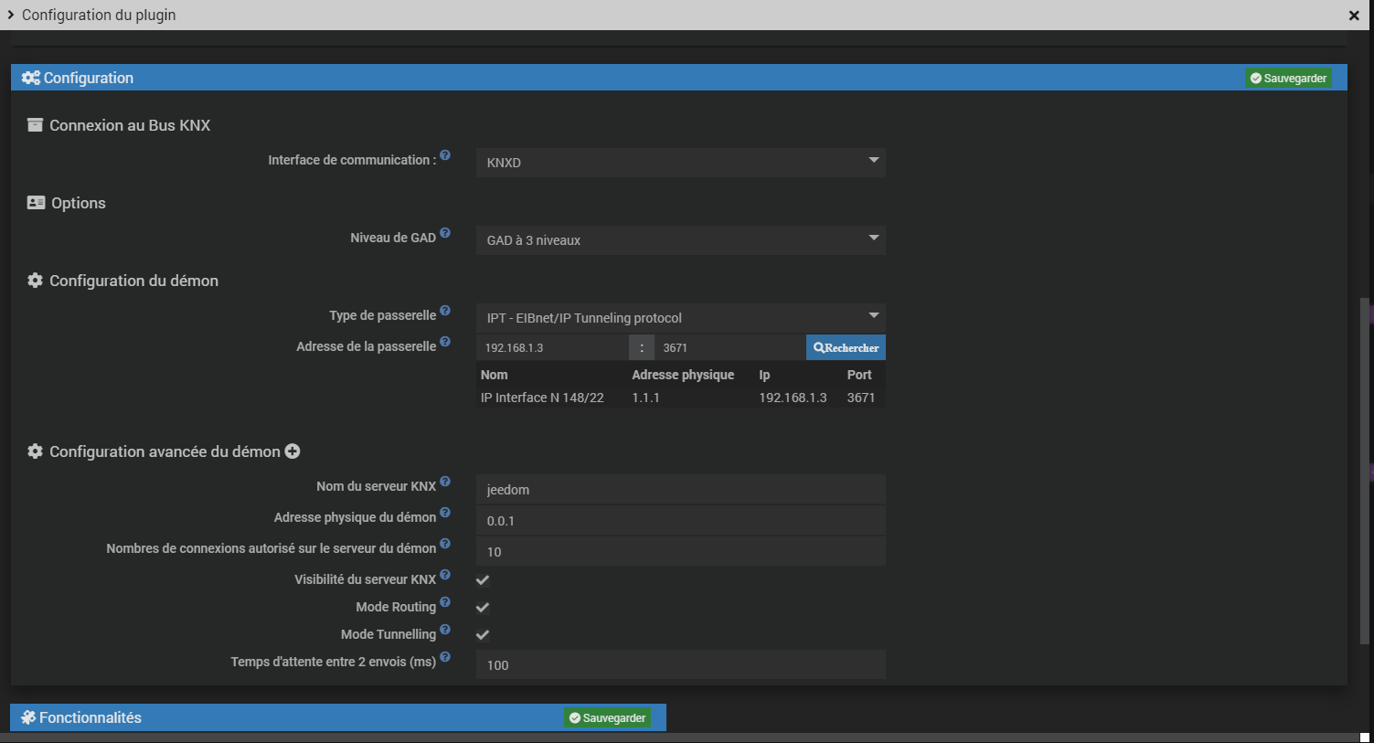Click Sauvegarder in the Fonctionnalités header
The width and height of the screenshot is (1374, 743).
pos(608,718)
